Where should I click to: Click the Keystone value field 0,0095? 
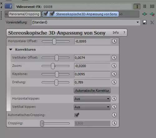coord(92,74)
